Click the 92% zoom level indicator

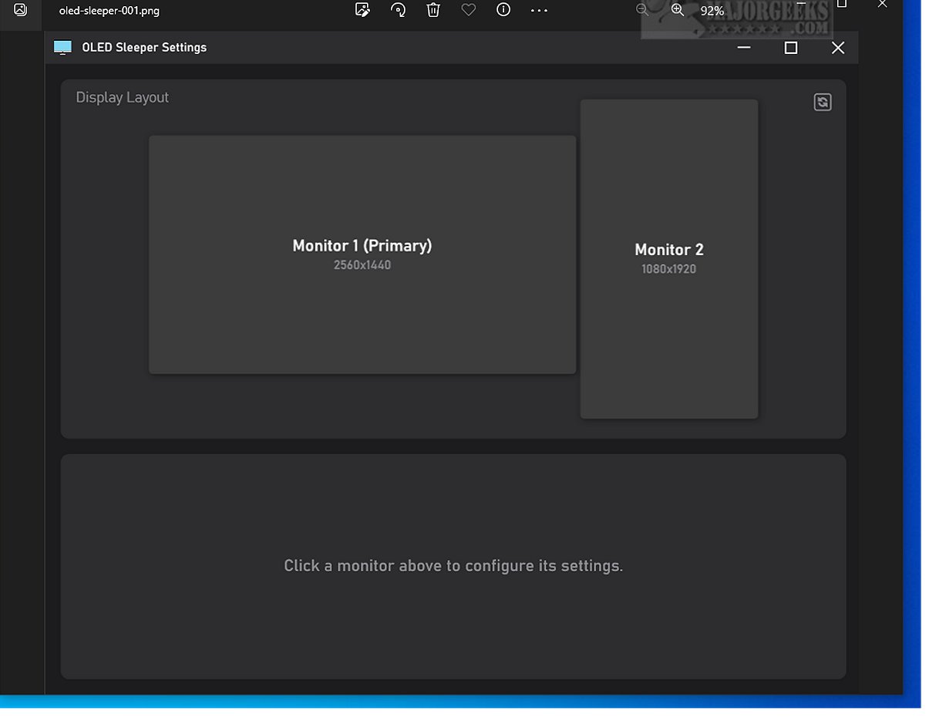click(x=712, y=11)
